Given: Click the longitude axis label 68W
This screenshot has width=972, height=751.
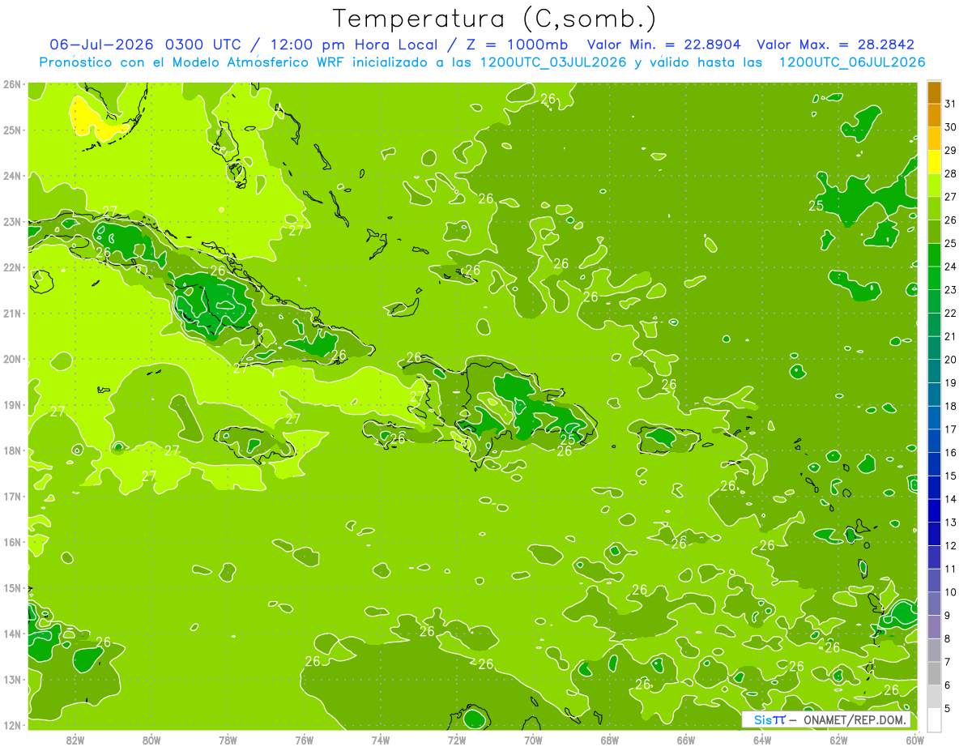Looking at the screenshot, I should 609,740.
